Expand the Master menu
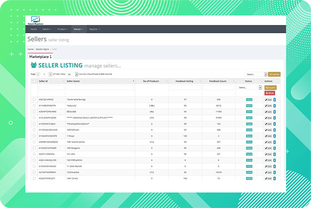311x208 pixels. pos(78,29)
